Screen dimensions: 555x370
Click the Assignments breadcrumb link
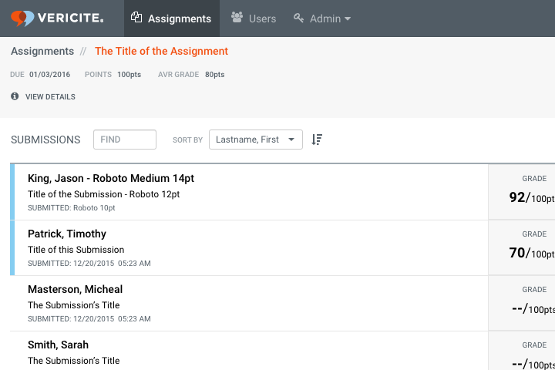pos(42,52)
